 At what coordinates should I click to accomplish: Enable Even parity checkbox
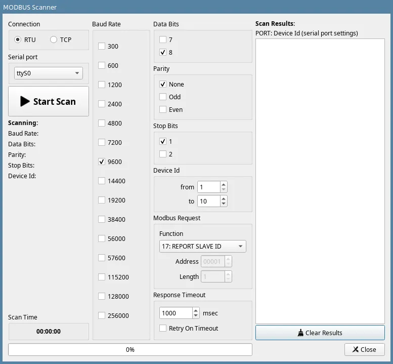pos(163,109)
